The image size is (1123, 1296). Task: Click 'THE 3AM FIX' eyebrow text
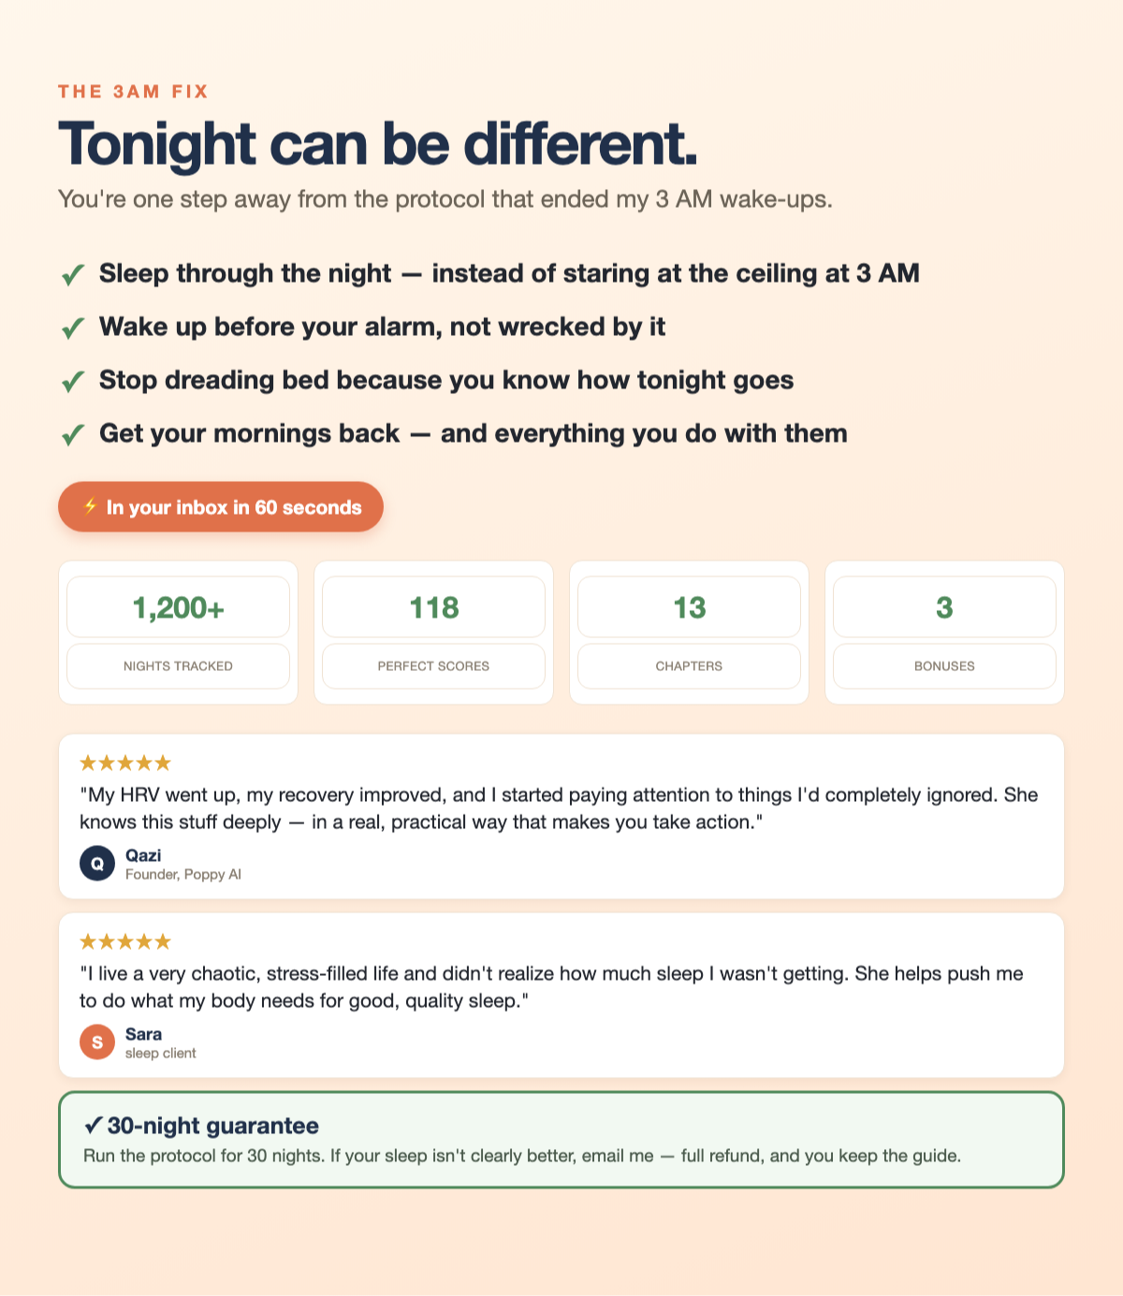coord(133,92)
